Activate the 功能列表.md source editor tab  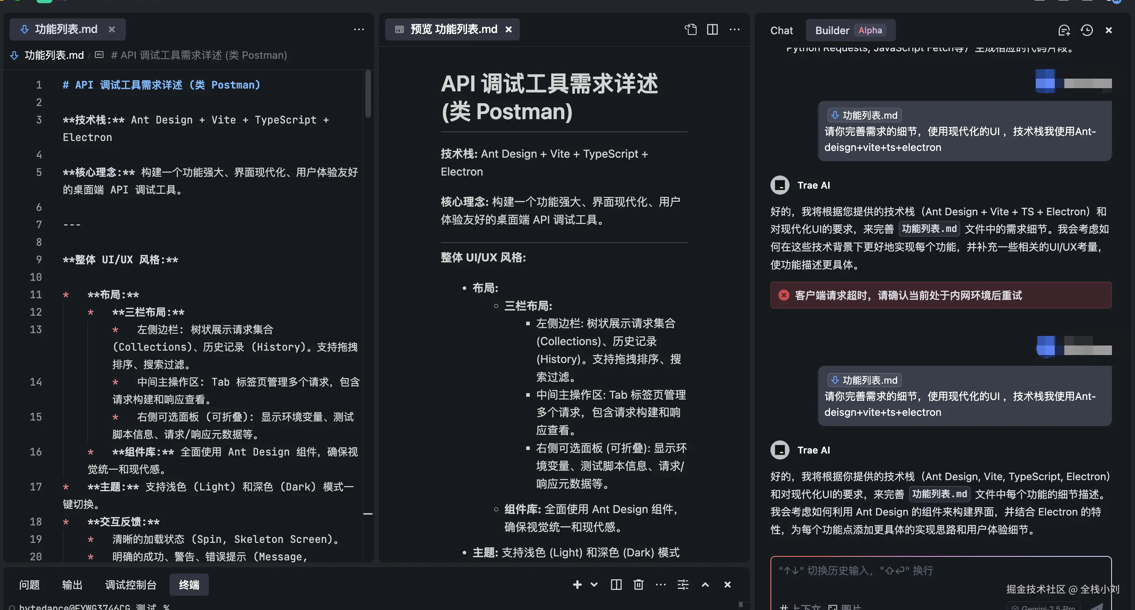point(68,29)
